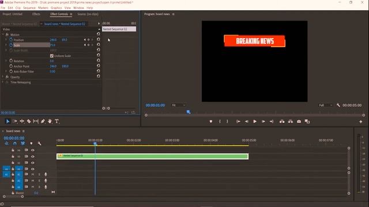Mute audio track A1
Viewport: 369px width, 207px height.
pos(33,174)
